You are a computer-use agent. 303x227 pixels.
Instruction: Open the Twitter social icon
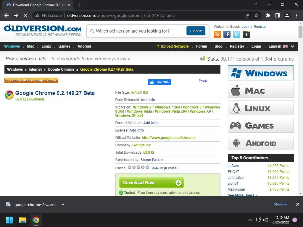coord(236,34)
